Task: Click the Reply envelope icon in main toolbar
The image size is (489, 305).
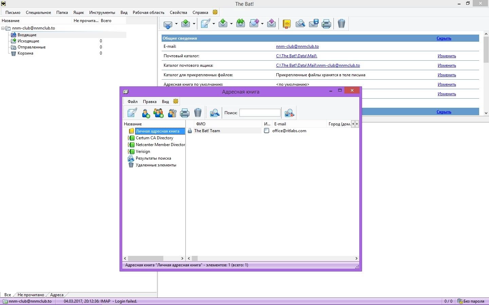Action: [223, 23]
